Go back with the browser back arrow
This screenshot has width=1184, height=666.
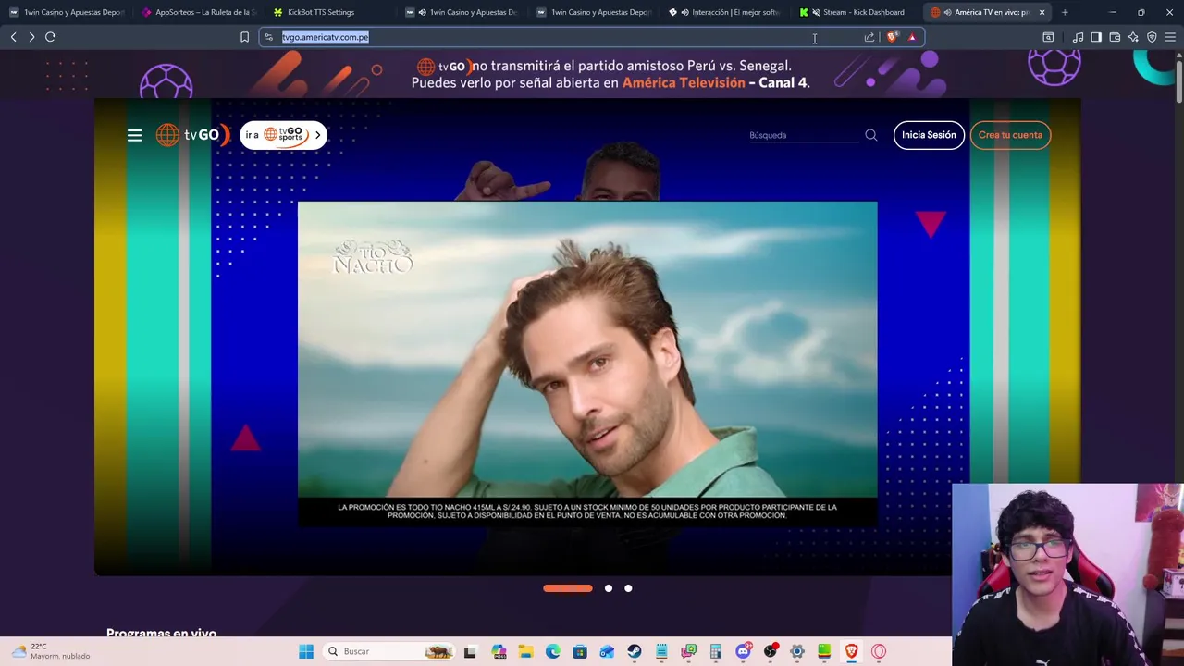[x=13, y=37]
